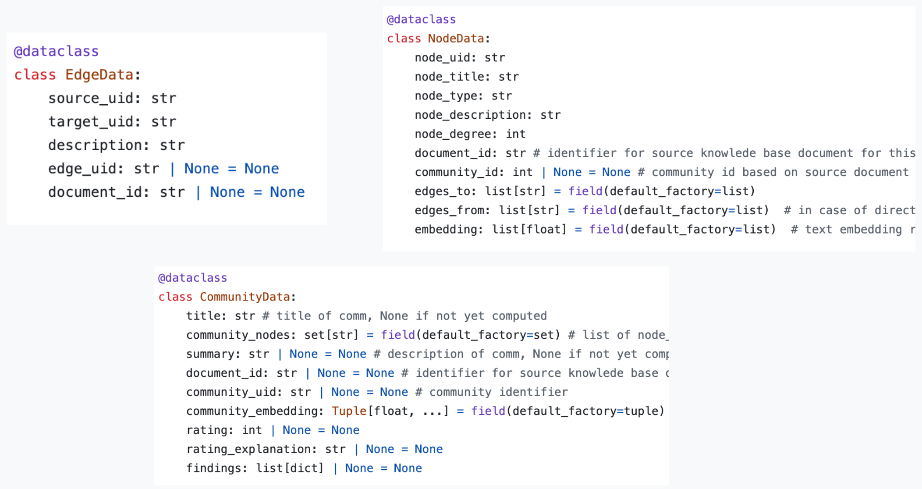Click the EdgeData class name
The width and height of the screenshot is (922, 489).
tap(99, 75)
